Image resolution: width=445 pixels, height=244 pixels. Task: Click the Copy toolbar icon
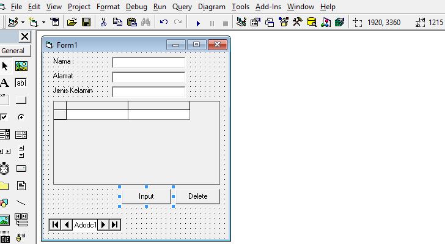coord(117,22)
